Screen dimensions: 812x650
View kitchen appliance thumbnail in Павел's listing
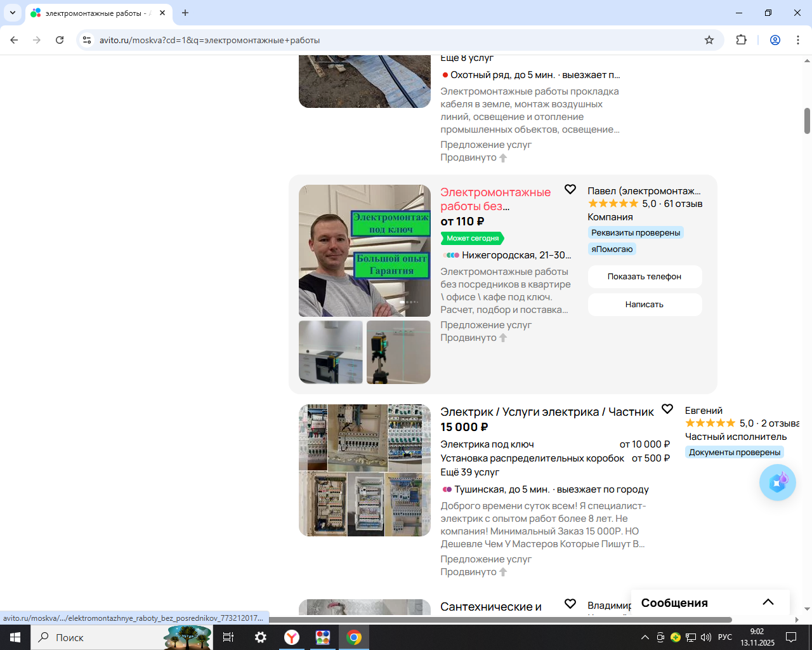(331, 352)
